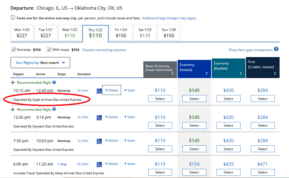The width and height of the screenshot is (289, 178).
Task: Select Economy (lowest) $145 on 7:30 pm flight
Action: (194, 149)
